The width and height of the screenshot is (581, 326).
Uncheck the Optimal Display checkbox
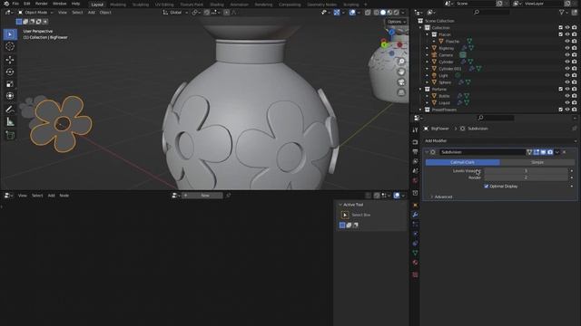click(x=487, y=187)
